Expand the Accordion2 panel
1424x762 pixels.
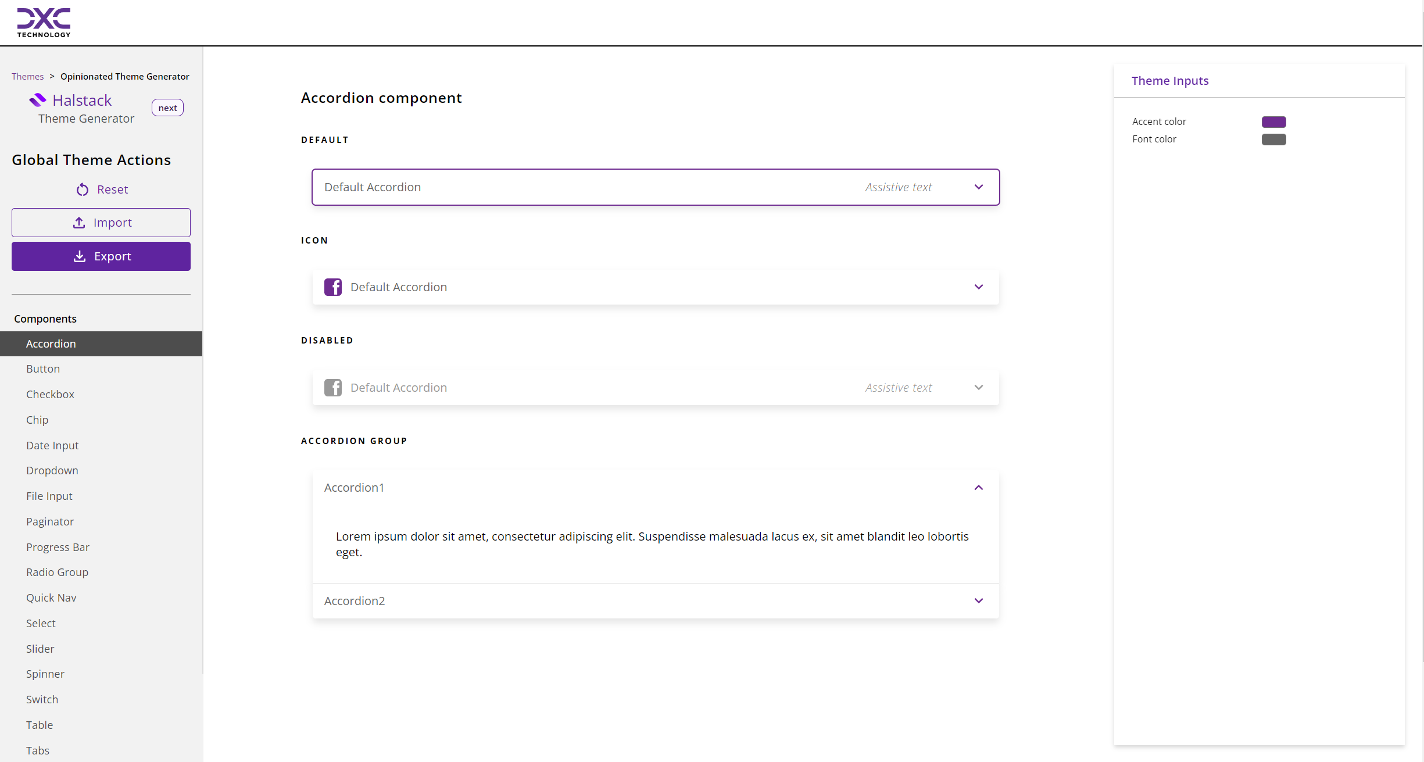click(979, 600)
